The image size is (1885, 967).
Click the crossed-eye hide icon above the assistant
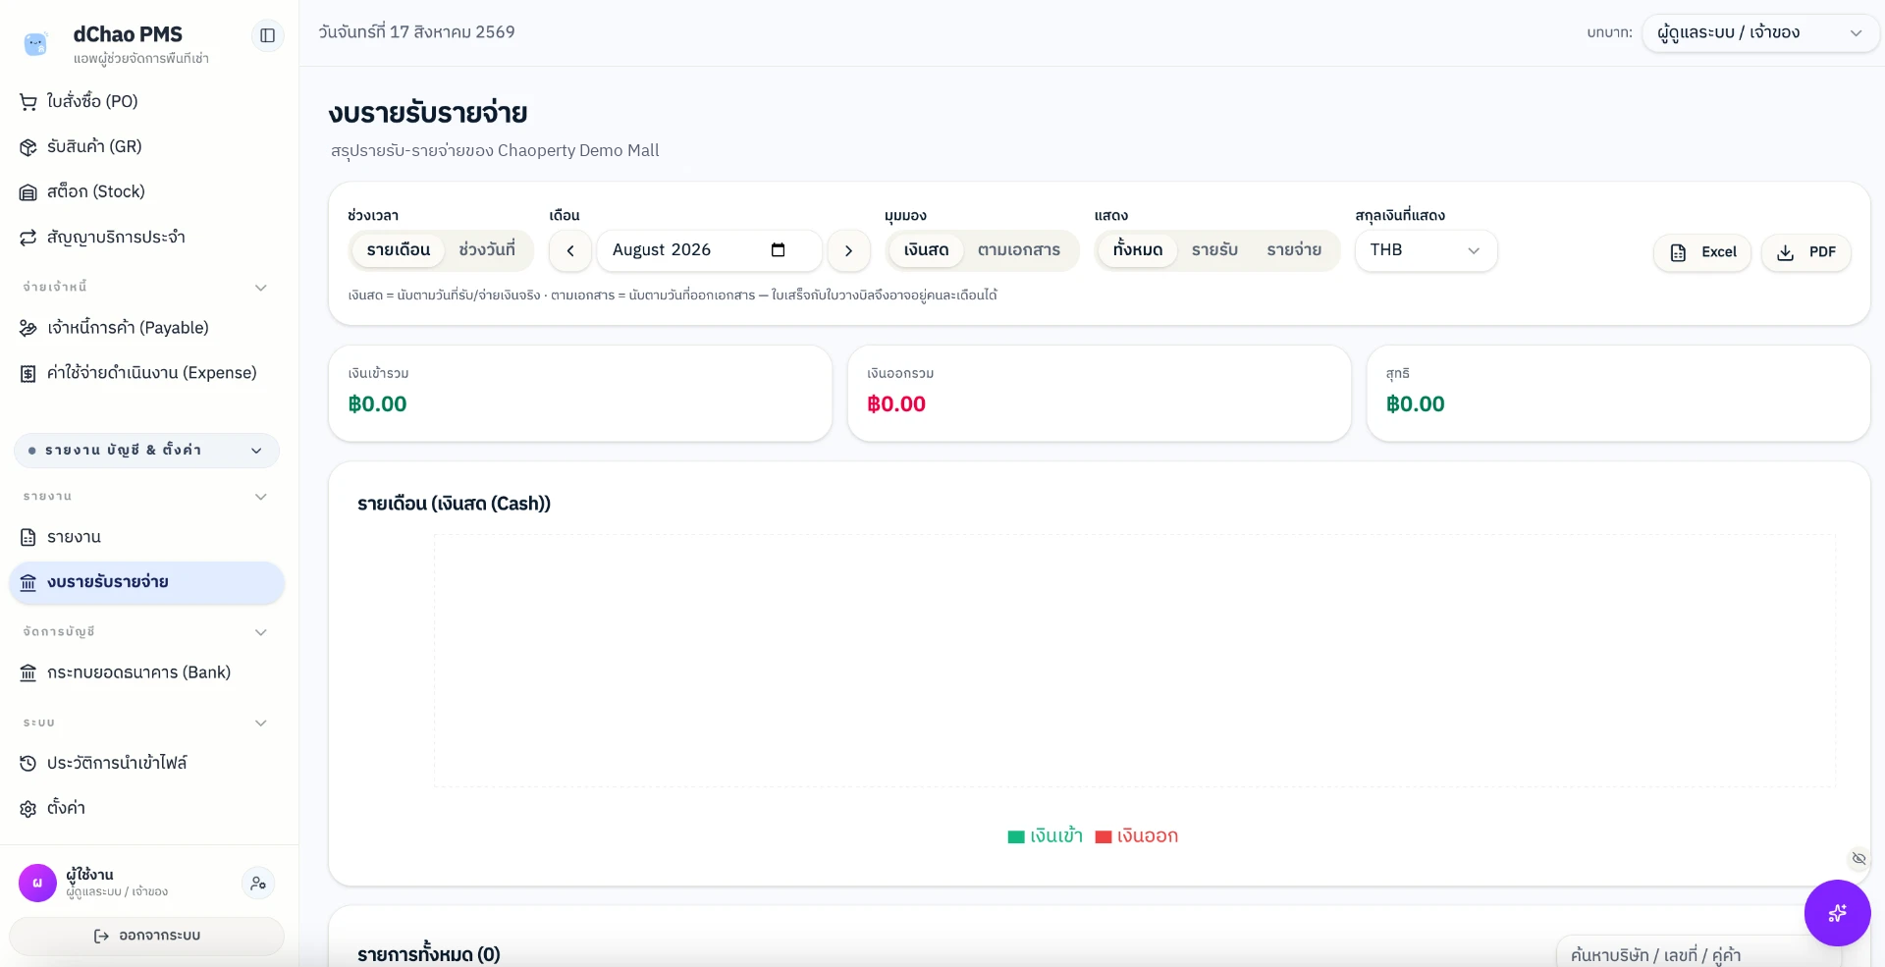pyautogui.click(x=1858, y=859)
